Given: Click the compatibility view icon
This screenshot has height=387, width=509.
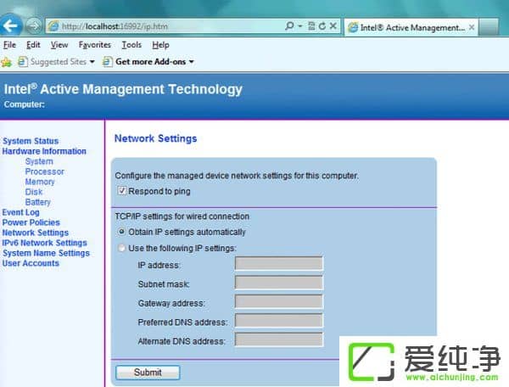Looking at the screenshot, I should pyautogui.click(x=311, y=26).
